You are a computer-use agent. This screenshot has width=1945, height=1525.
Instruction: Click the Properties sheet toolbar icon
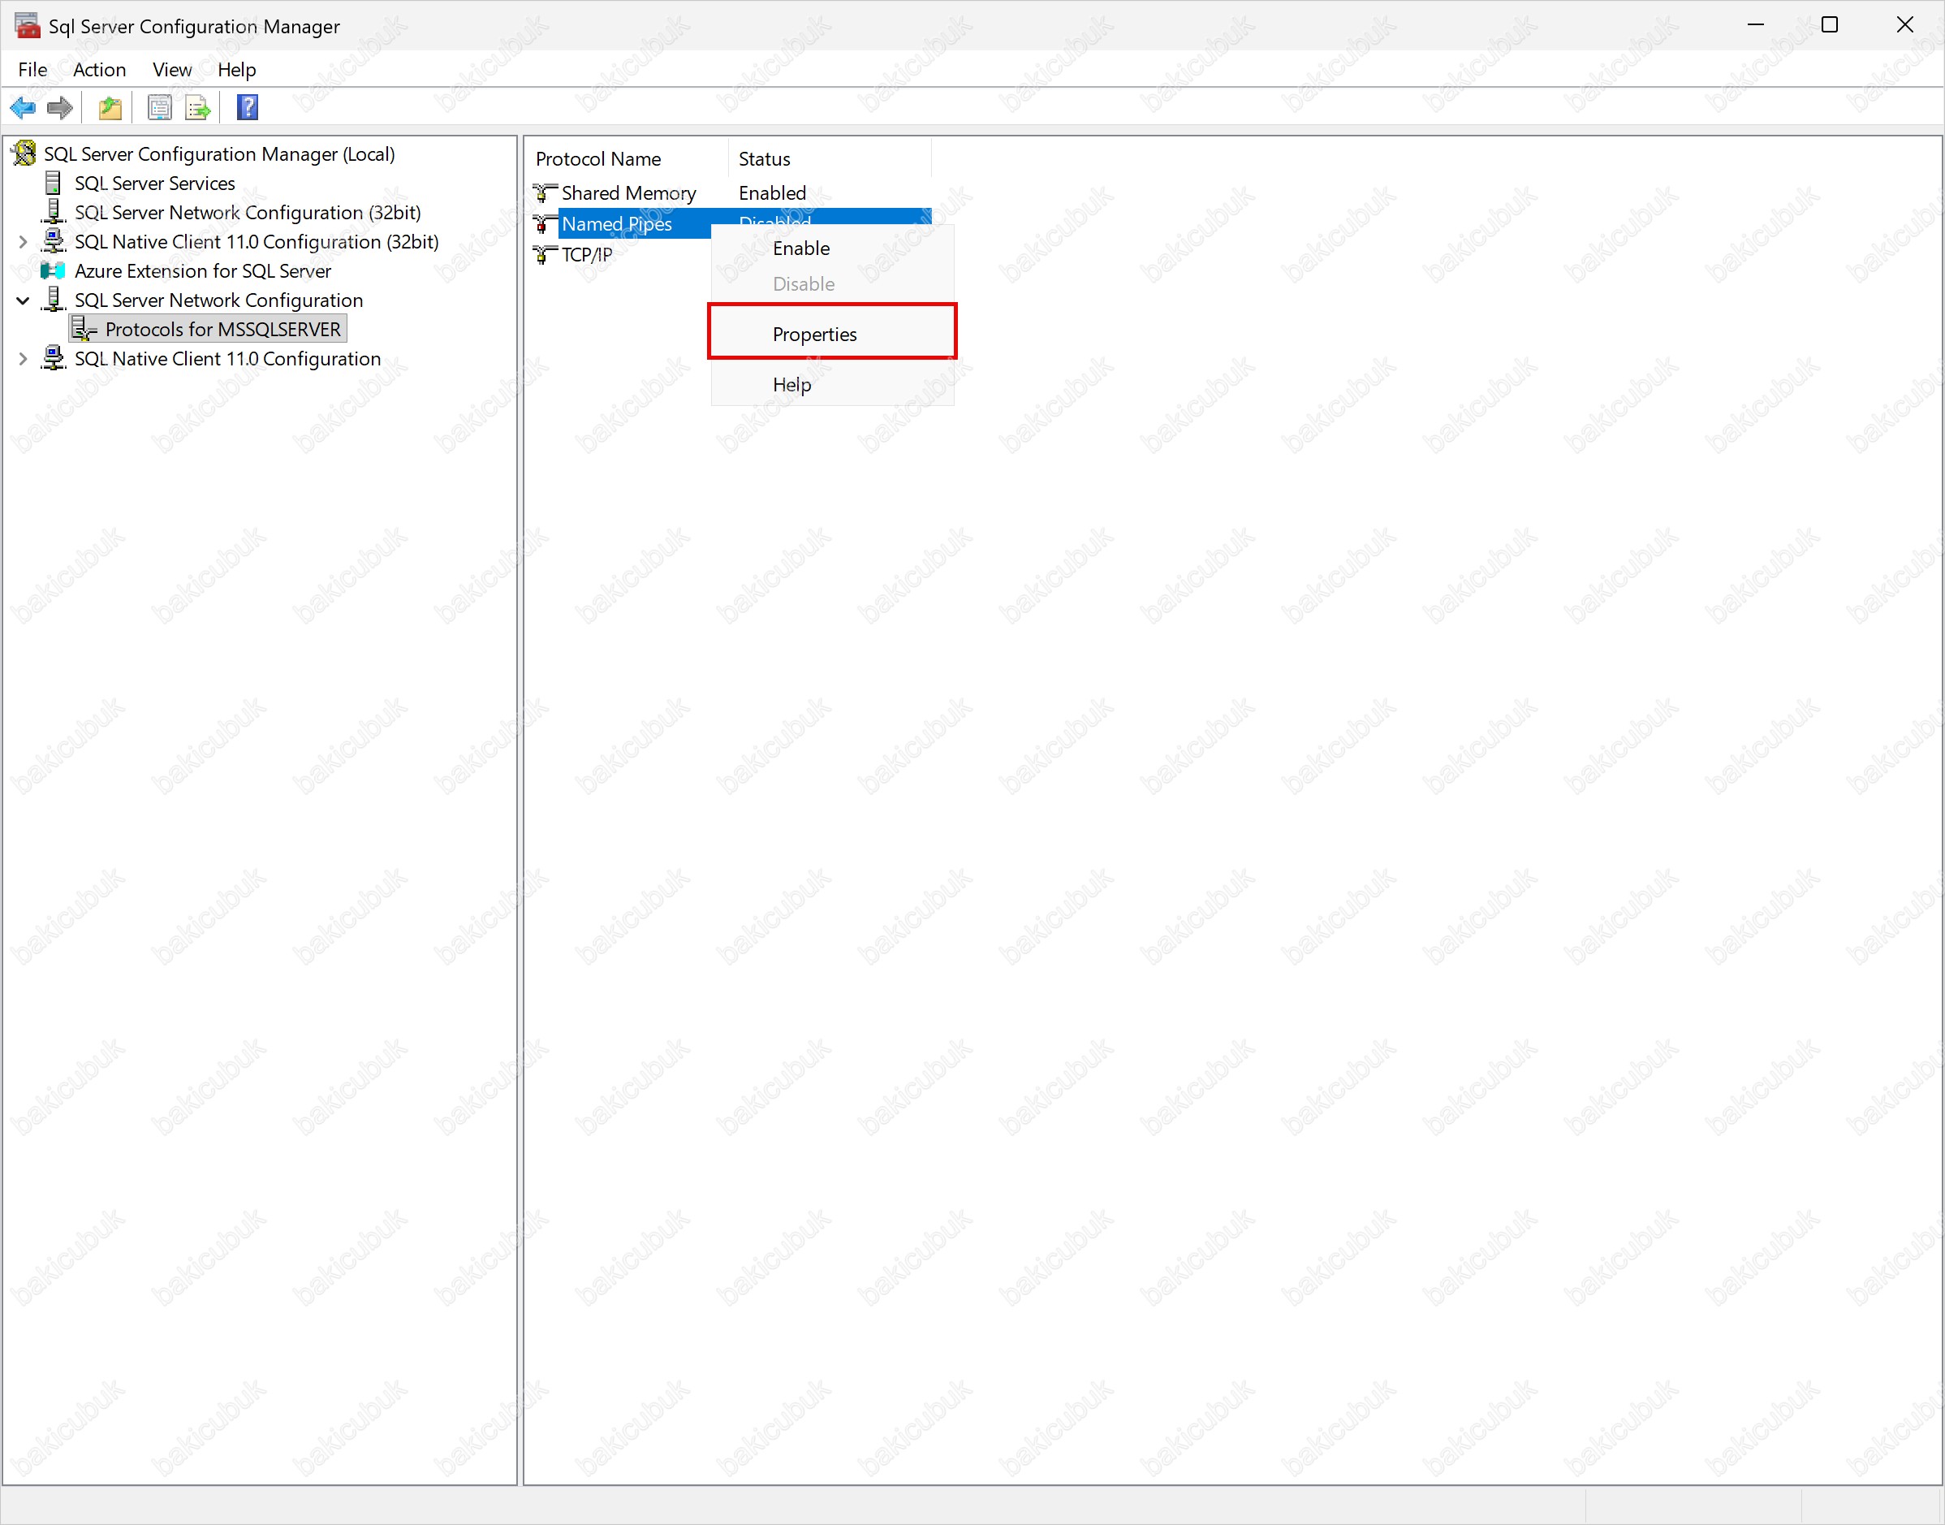pos(159,108)
